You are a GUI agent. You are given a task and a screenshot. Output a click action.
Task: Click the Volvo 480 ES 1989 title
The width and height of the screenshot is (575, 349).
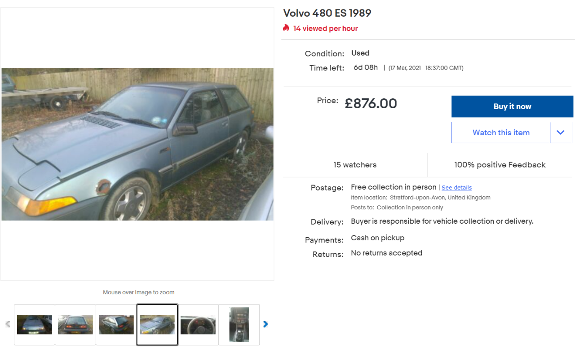pyautogui.click(x=327, y=13)
